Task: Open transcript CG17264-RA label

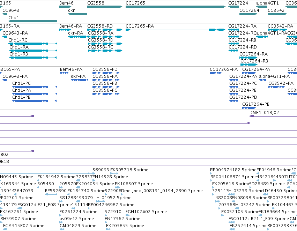Action: (253, 54)
